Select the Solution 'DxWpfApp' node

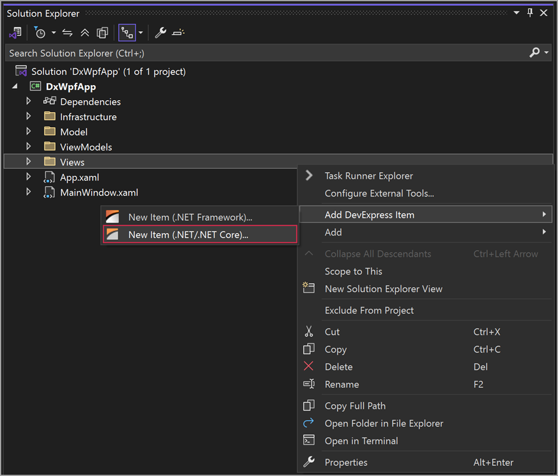[109, 71]
